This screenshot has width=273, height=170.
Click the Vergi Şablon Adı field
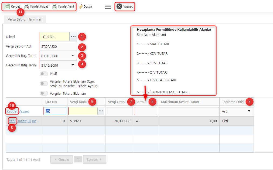click(x=58, y=46)
